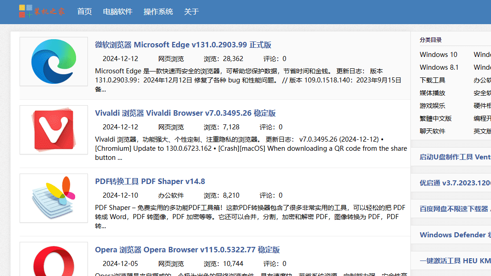491x276 pixels.
Task: Open the 关于 page
Action: pos(191,11)
